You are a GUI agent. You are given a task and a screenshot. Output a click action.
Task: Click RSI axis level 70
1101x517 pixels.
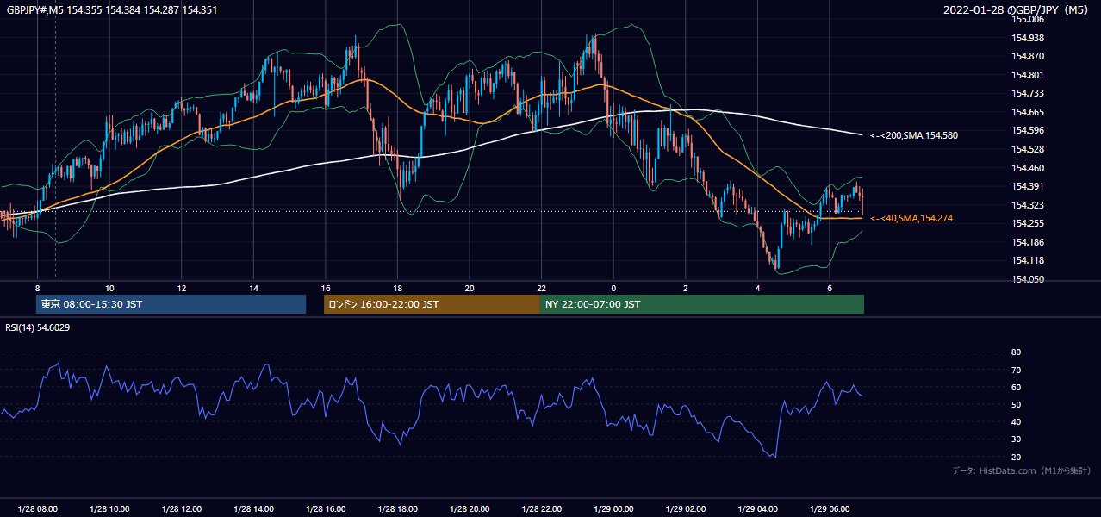tap(1016, 370)
